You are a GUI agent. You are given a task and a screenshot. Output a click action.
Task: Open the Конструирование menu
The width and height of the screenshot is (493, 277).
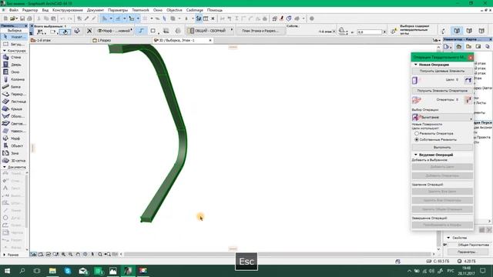coord(68,10)
